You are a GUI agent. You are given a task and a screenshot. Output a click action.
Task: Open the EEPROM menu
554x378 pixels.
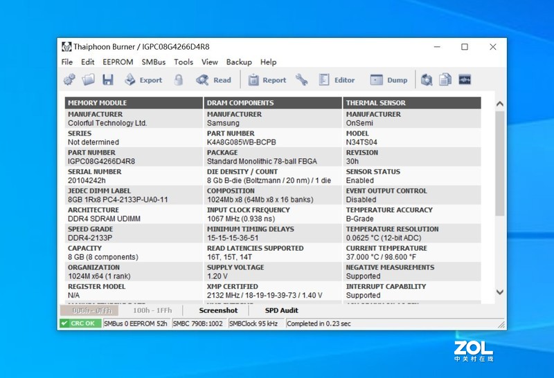point(118,62)
